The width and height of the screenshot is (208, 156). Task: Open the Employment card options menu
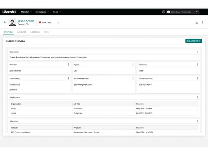pos(197,97)
